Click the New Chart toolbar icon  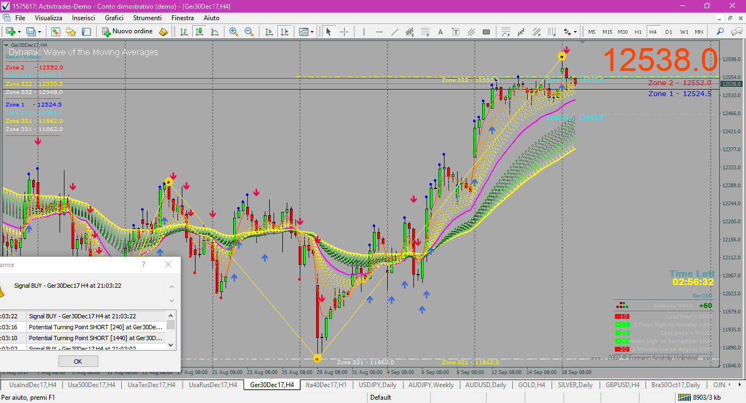click(10, 32)
